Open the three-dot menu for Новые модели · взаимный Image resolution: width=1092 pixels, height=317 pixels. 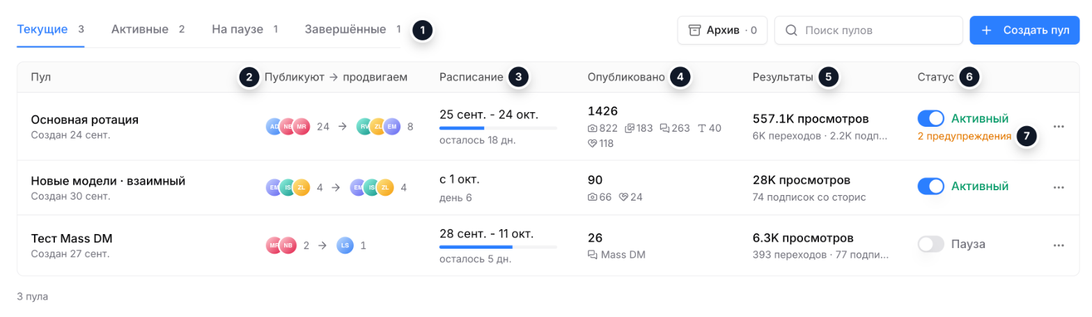pos(1059,187)
